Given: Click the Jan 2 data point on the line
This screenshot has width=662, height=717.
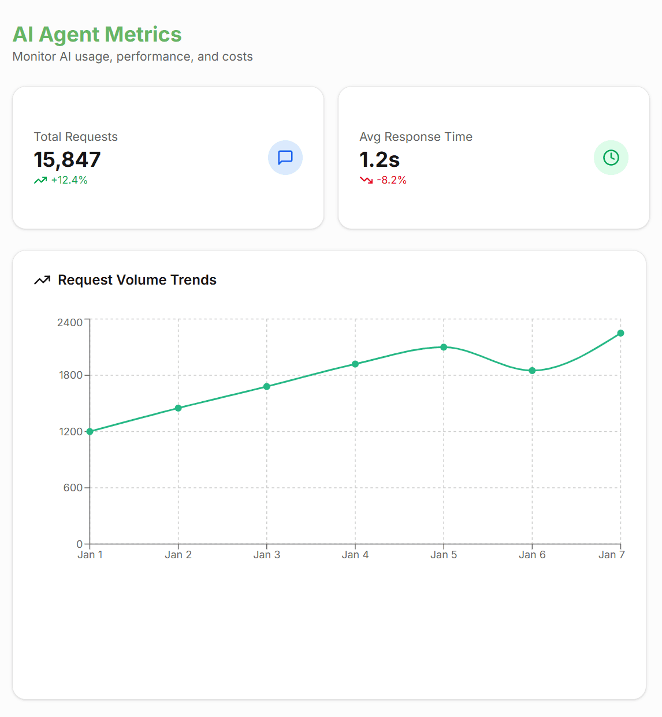Looking at the screenshot, I should [178, 408].
